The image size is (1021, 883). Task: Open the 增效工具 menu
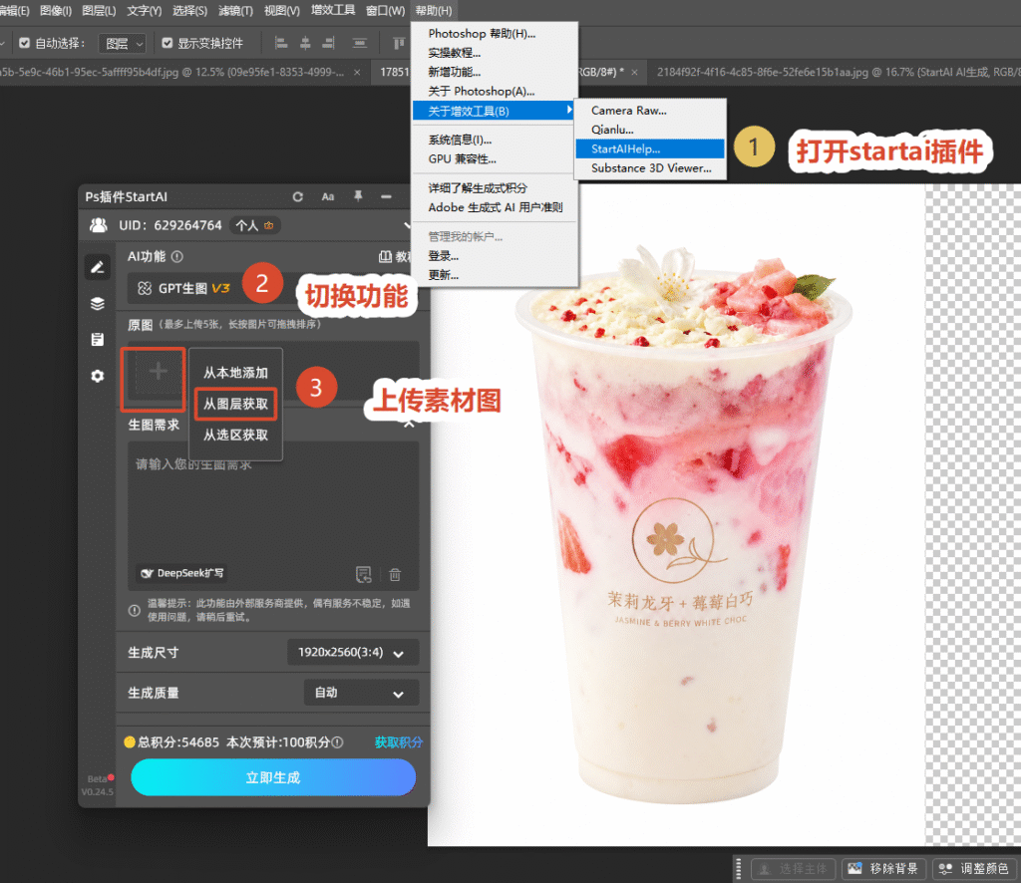(x=333, y=10)
